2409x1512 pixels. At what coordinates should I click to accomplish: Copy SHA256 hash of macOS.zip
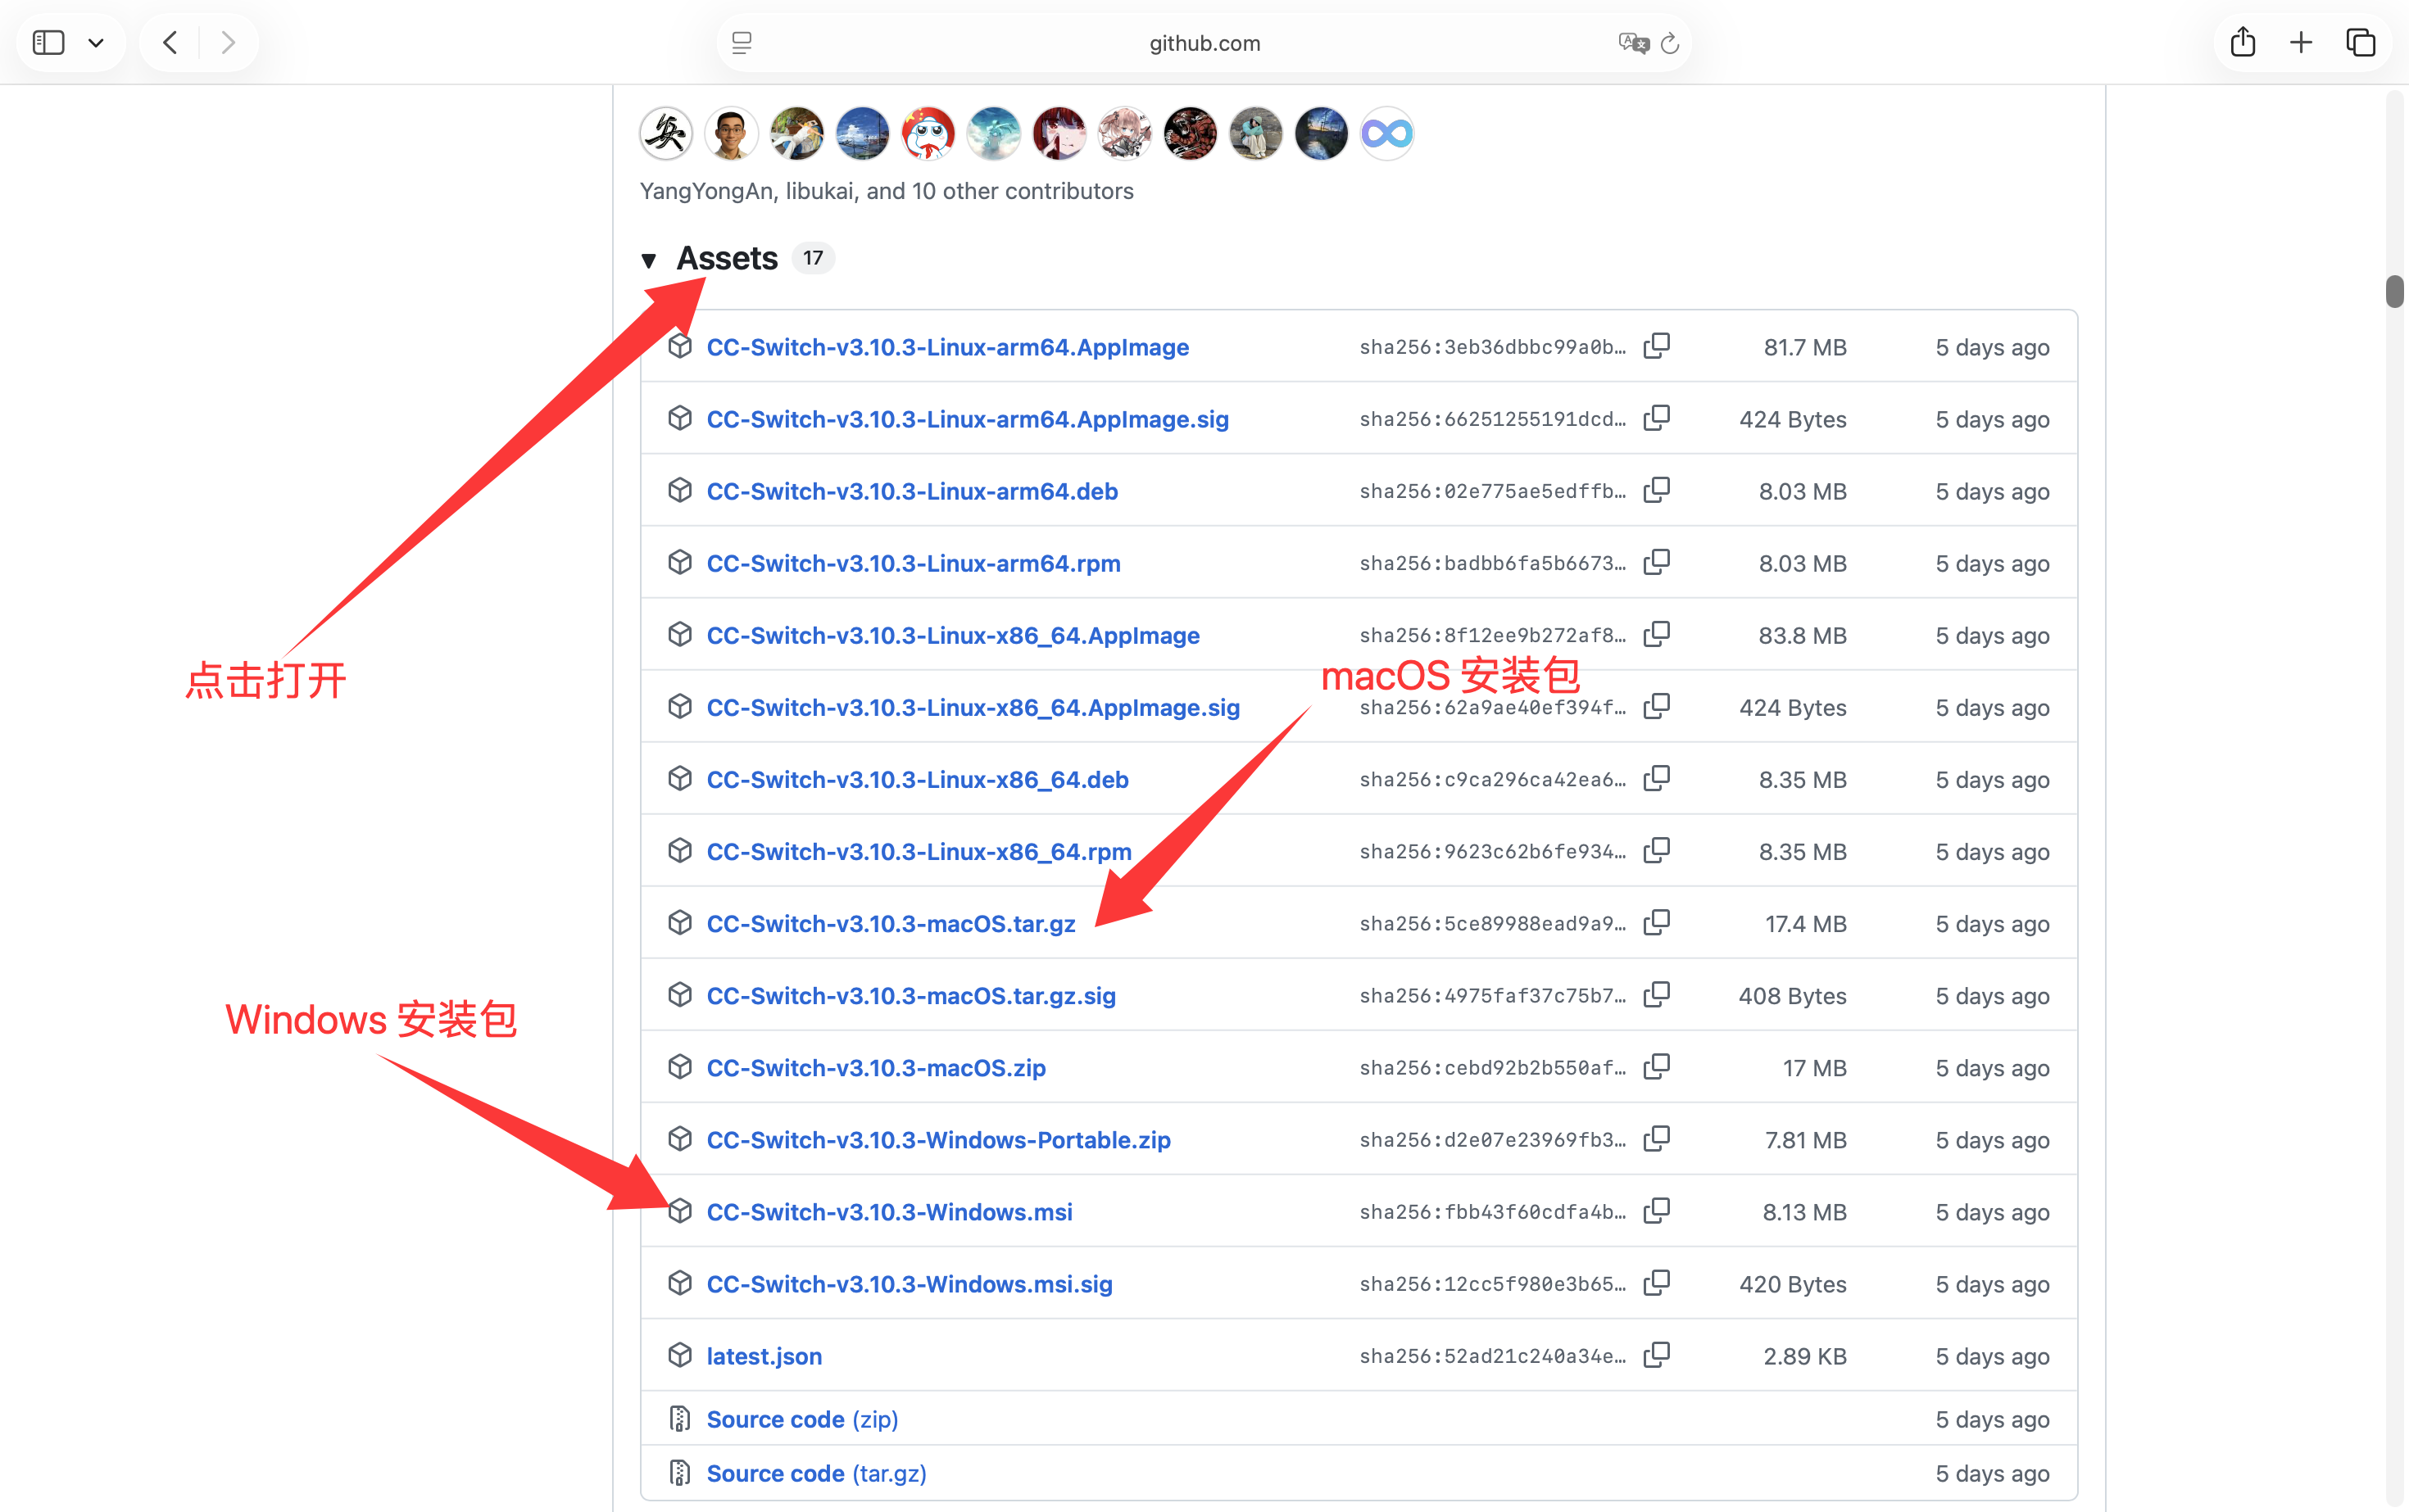[1657, 1066]
